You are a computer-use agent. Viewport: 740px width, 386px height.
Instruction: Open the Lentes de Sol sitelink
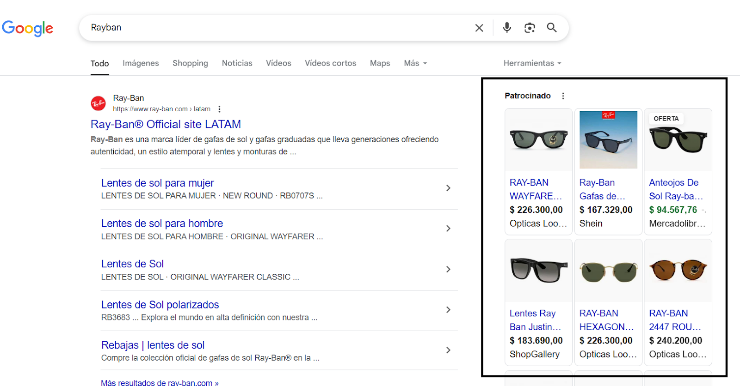pos(132,264)
